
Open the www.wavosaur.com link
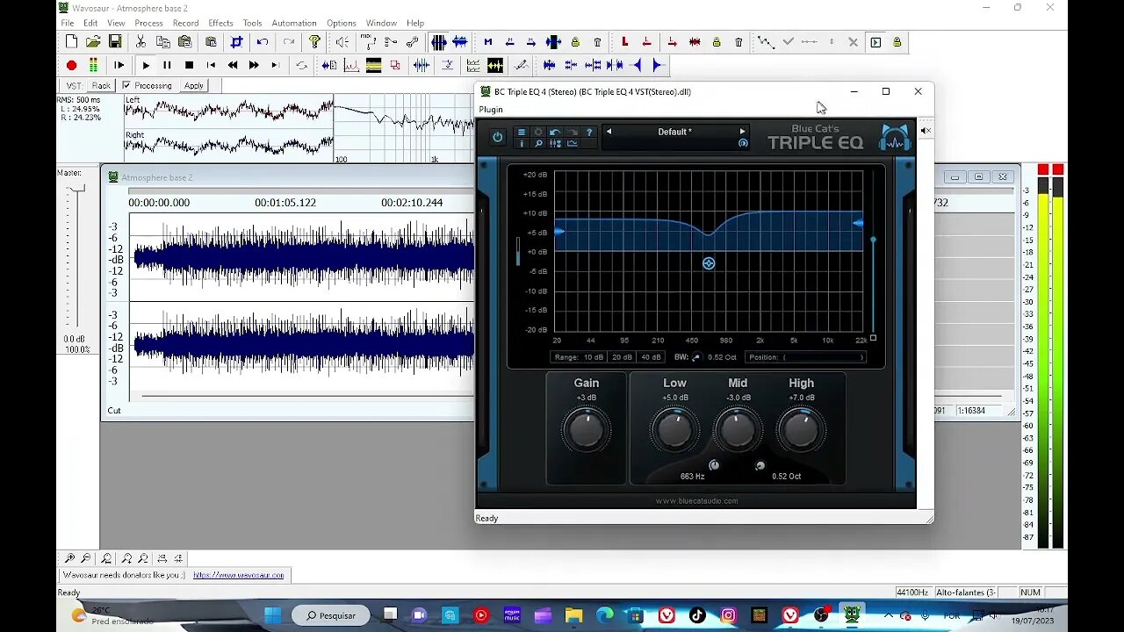point(239,575)
